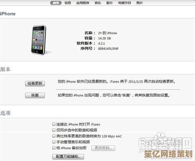
Task: Switch to the 信息 tab
Action: pyautogui.click(x=68, y=3)
